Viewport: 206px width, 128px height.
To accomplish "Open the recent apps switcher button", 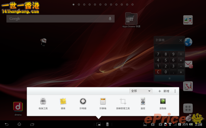I will point(32,124).
